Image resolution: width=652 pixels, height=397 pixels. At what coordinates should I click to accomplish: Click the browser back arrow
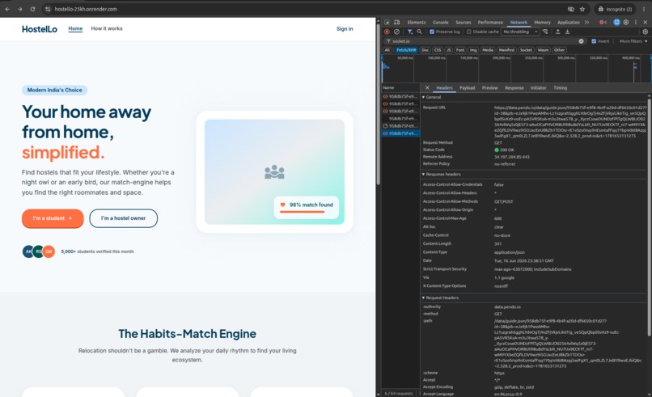point(7,9)
